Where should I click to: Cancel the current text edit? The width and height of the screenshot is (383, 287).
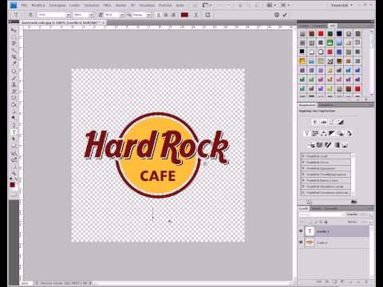[277, 15]
